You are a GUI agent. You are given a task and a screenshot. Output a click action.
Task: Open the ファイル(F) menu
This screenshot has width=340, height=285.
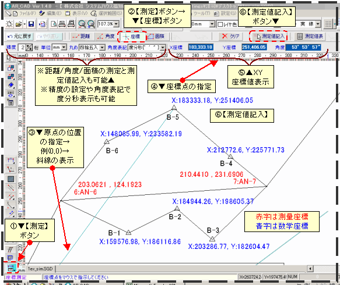click(27, 13)
